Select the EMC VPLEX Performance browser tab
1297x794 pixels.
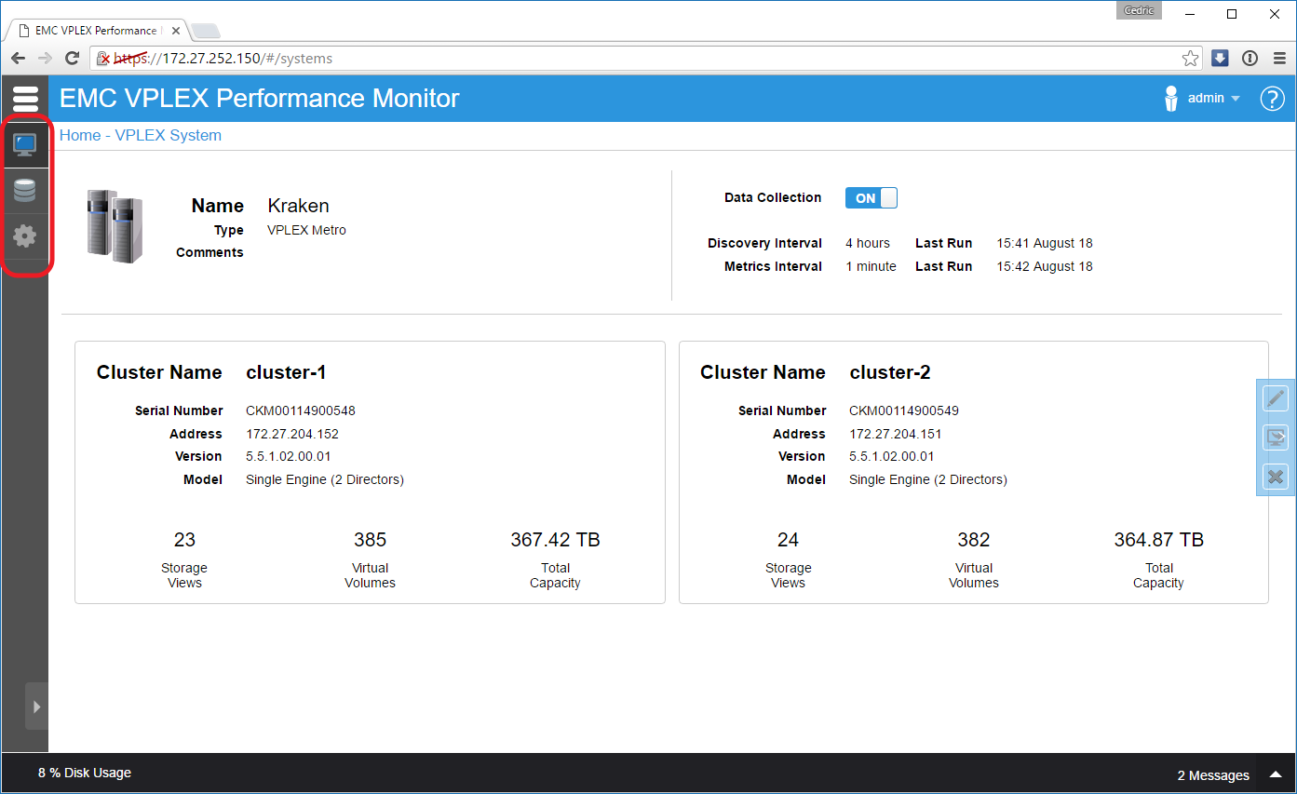95,31
